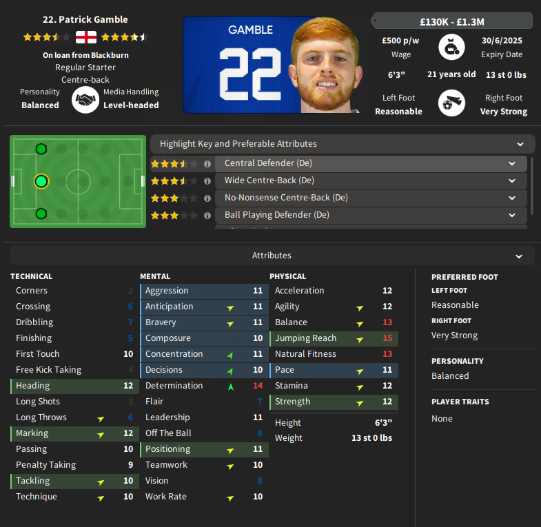This screenshot has height=527, width=541.
Task: Open info icon beside No-Nonsense Centre-Back role
Action: pyautogui.click(x=207, y=198)
